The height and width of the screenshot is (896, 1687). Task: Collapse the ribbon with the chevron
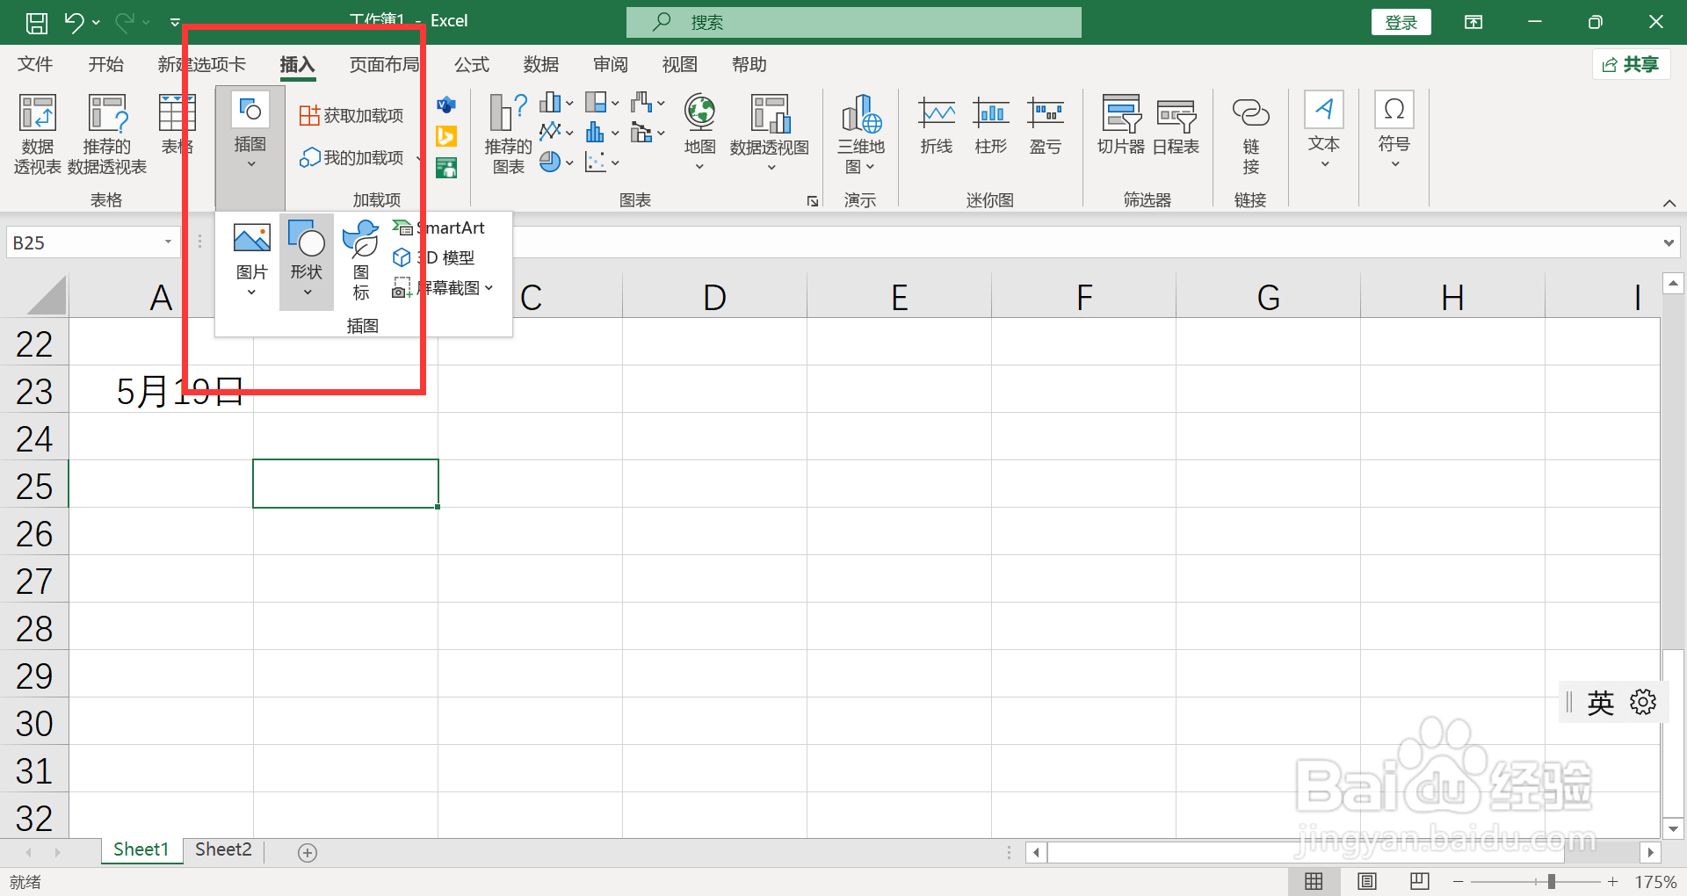click(1669, 203)
